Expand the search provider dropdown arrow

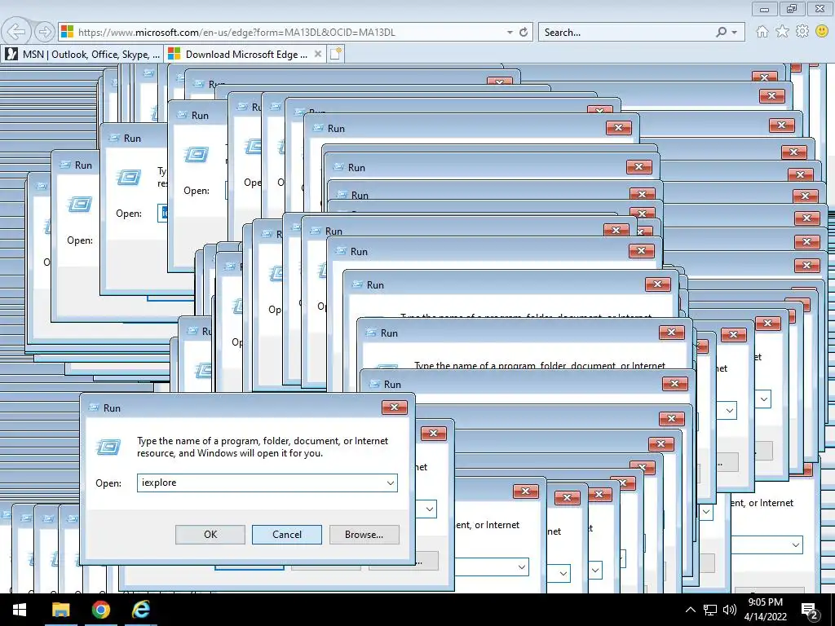(735, 32)
